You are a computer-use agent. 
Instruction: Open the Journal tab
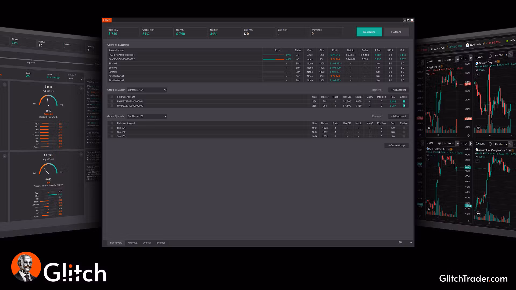147,242
